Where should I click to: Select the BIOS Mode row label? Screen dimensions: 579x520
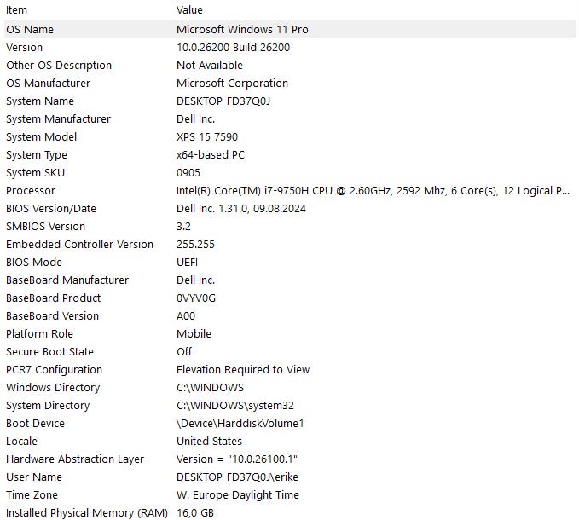click(x=34, y=262)
